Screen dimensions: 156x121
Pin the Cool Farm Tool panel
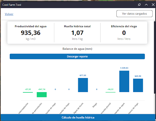tap(139, 5)
